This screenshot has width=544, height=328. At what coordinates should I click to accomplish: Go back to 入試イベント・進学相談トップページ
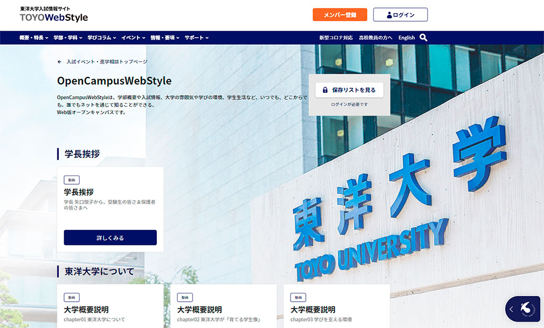coord(107,62)
